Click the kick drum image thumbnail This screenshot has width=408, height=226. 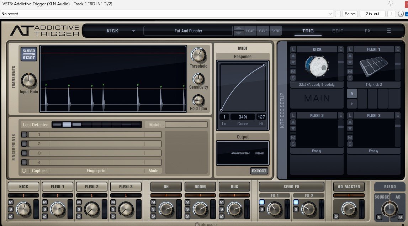(x=317, y=67)
